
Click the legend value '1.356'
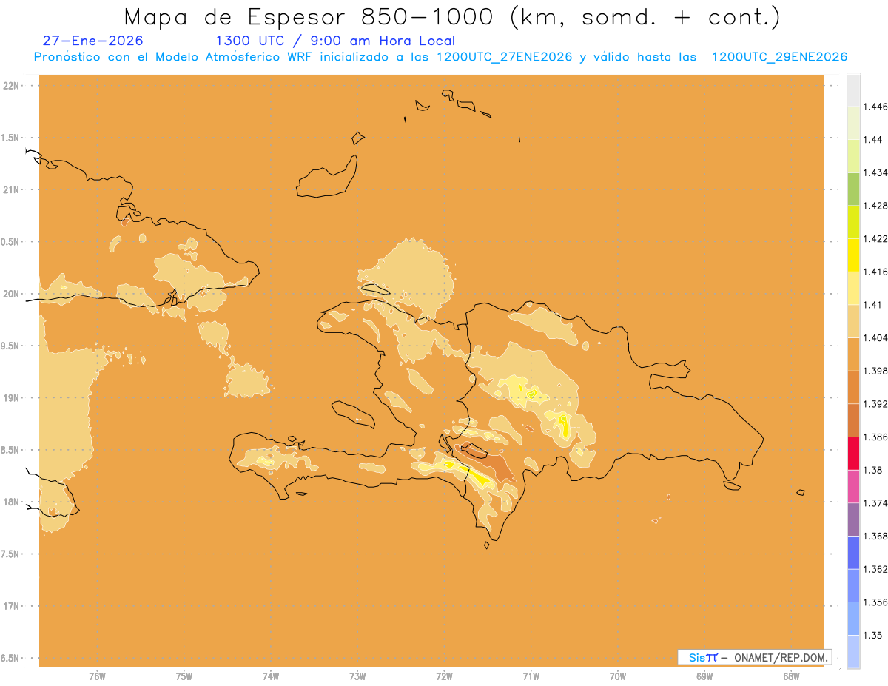coord(875,602)
